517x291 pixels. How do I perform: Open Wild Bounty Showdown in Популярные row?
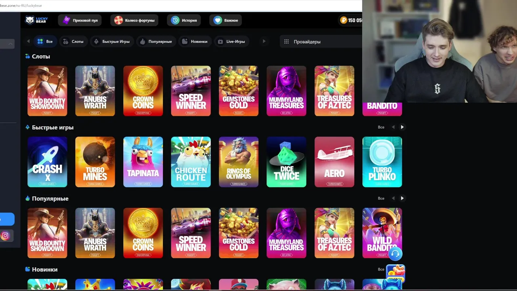click(47, 233)
